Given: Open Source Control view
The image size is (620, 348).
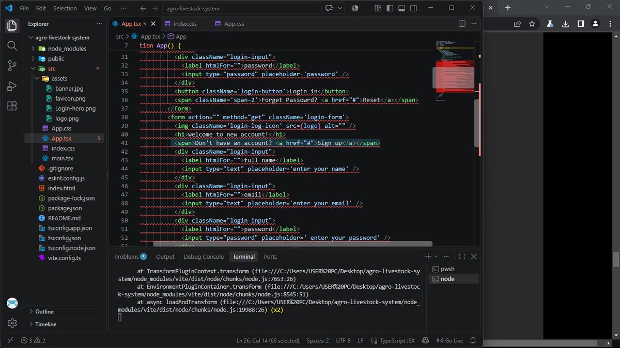Looking at the screenshot, I should 12,65.
